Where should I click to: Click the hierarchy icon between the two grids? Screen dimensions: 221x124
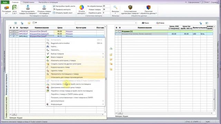pos(111,49)
